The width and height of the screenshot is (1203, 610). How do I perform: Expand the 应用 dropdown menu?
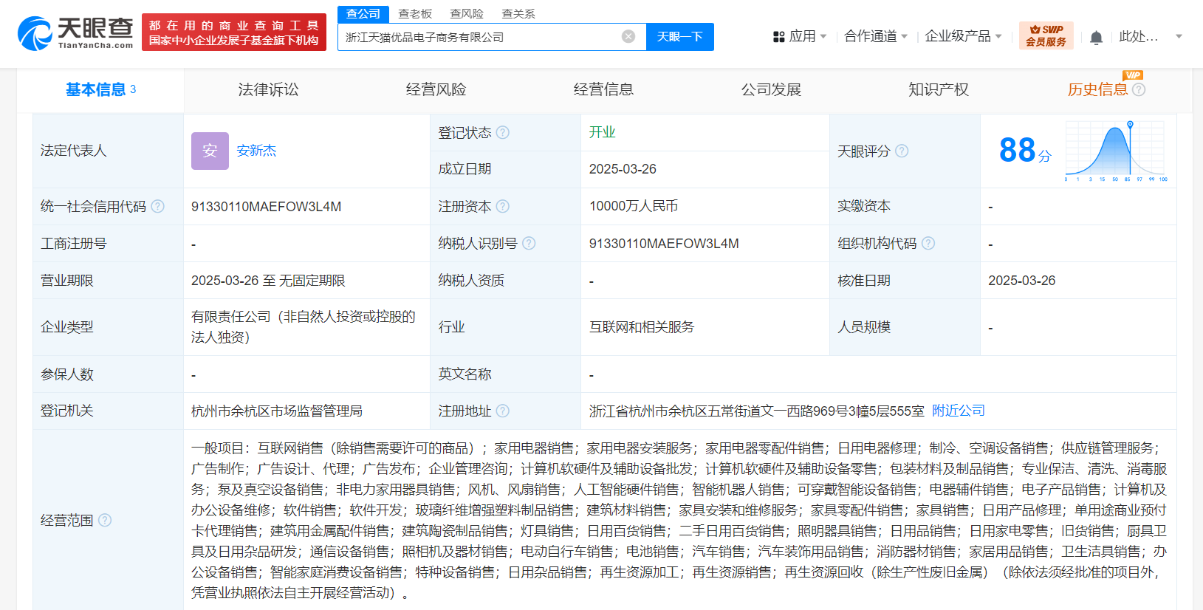click(x=800, y=36)
